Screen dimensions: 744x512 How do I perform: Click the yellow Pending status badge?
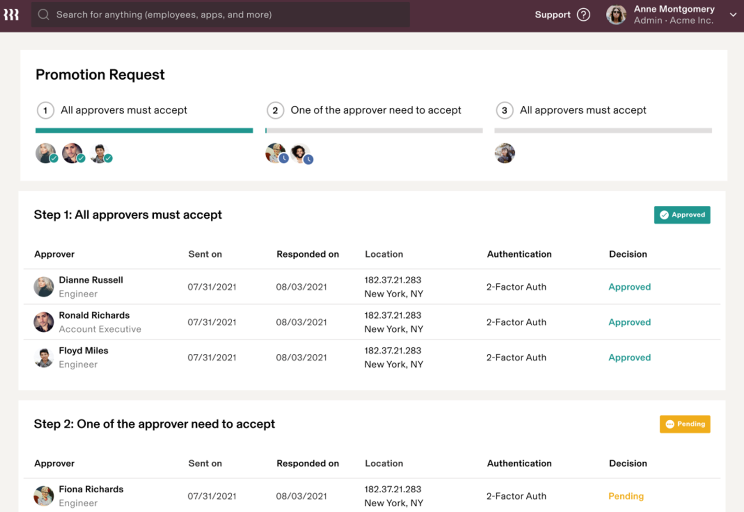685,424
